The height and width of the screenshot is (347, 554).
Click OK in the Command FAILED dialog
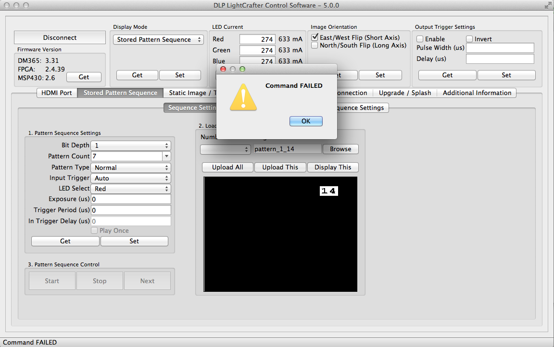pyautogui.click(x=306, y=121)
